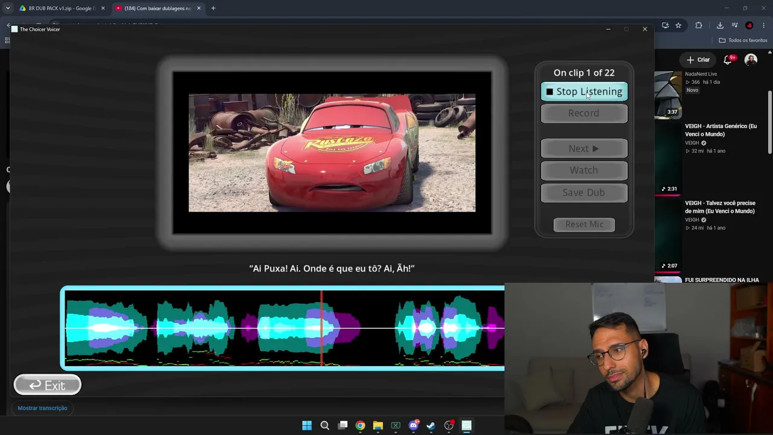Open Chrome downloads icon
The image size is (773, 435).
point(720,25)
